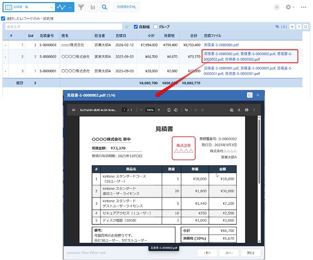The width and height of the screenshot is (313, 260).
Task: Open the PDF viewer more actions menu
Action: point(254,110)
